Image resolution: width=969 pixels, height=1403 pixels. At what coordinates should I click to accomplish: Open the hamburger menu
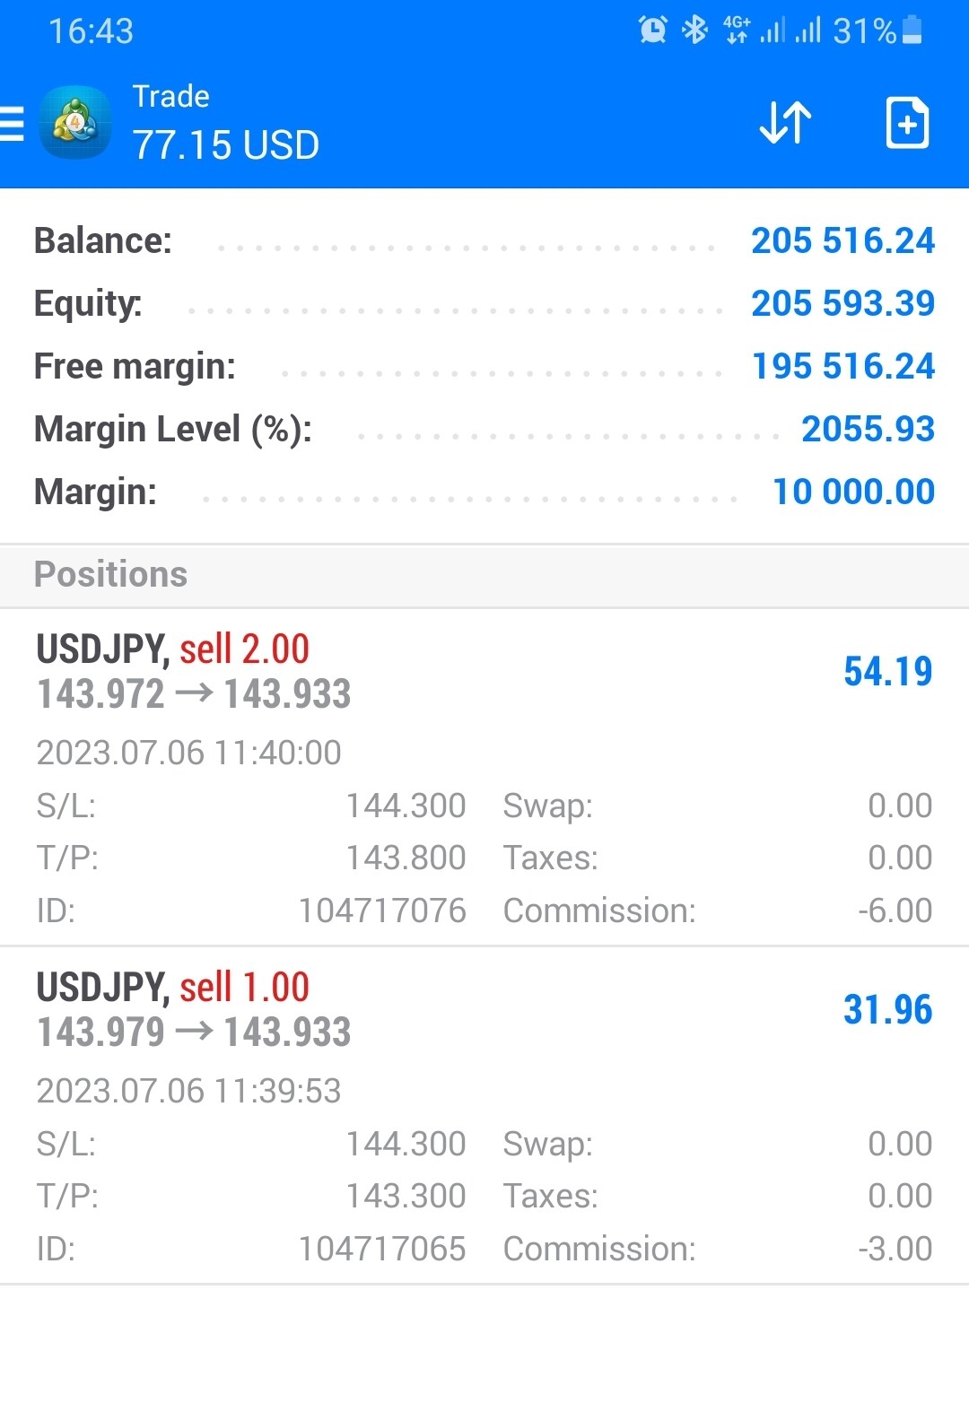12,124
